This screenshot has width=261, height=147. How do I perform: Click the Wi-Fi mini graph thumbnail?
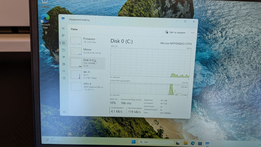pos(76,75)
